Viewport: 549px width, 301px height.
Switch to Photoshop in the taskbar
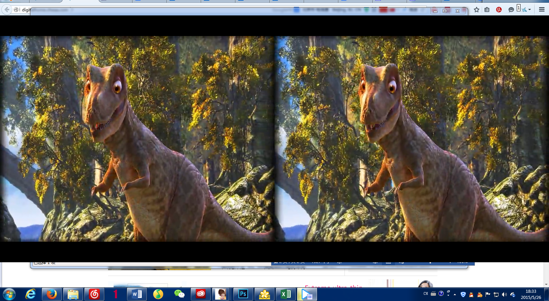[x=243, y=294]
